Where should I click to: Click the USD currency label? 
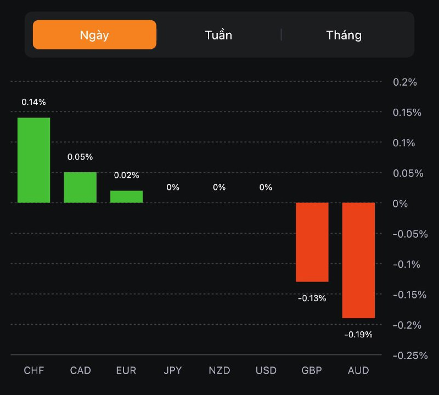click(x=266, y=370)
